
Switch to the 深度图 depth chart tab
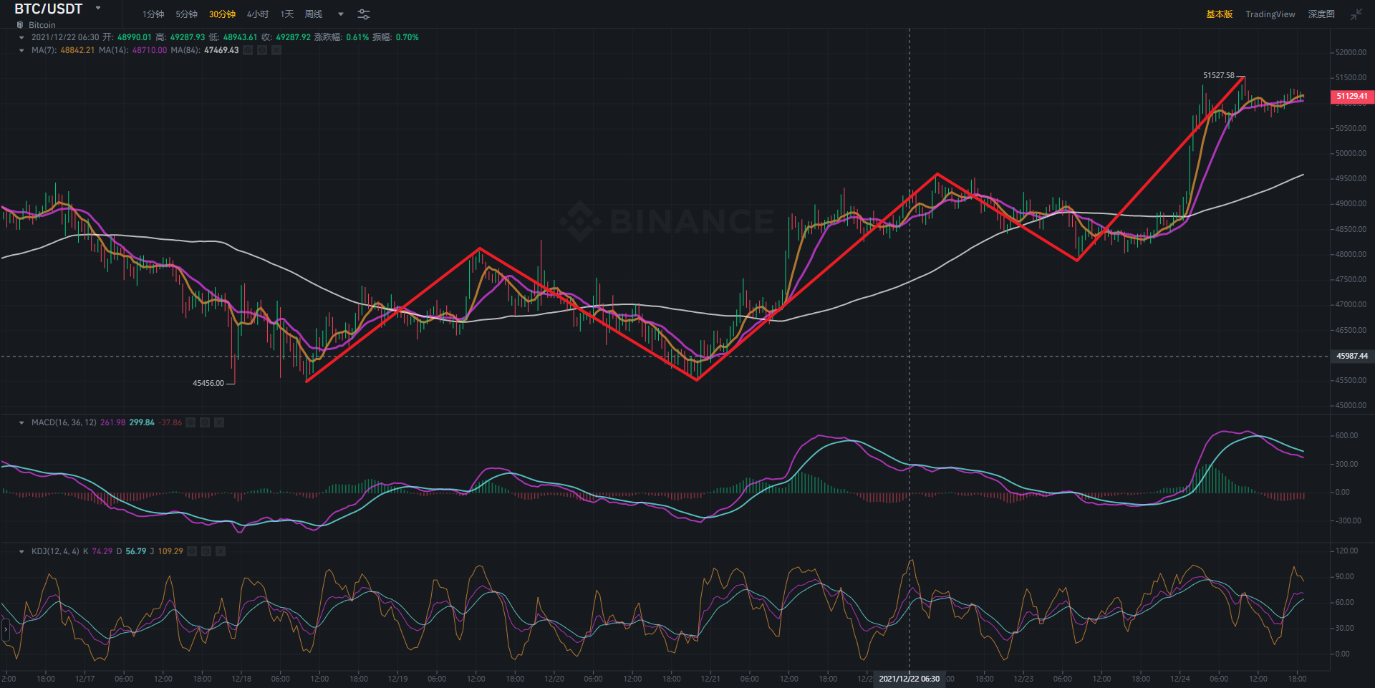click(x=1321, y=14)
